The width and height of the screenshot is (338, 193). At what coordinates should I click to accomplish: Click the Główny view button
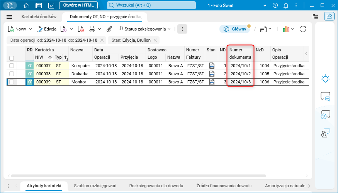tap(235, 29)
